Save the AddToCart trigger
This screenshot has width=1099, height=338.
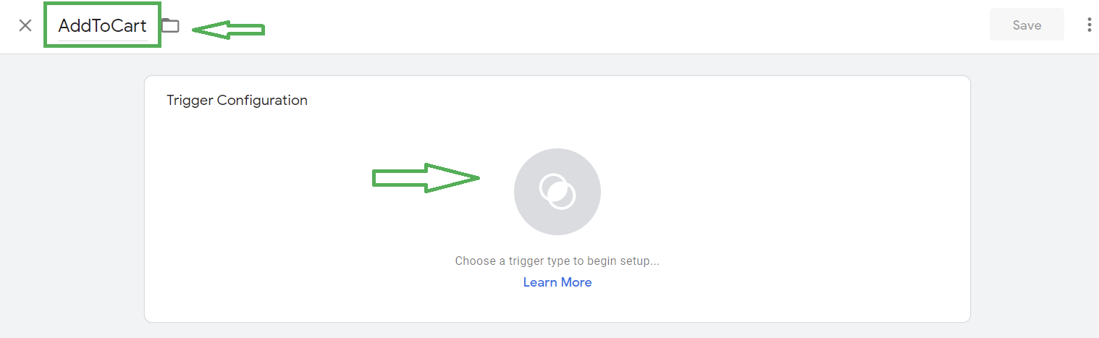pos(1027,25)
